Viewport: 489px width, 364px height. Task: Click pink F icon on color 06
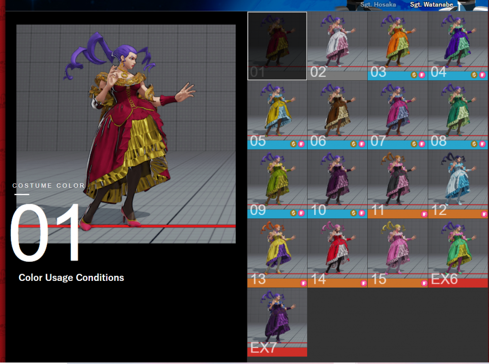pyautogui.click(x=362, y=144)
